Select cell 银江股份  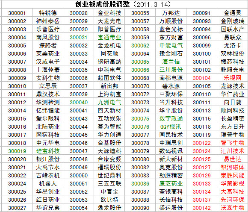tap(48, 159)
